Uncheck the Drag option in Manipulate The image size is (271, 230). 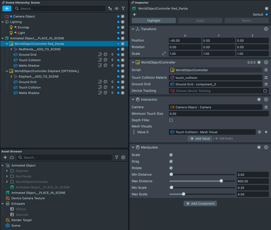(171, 161)
